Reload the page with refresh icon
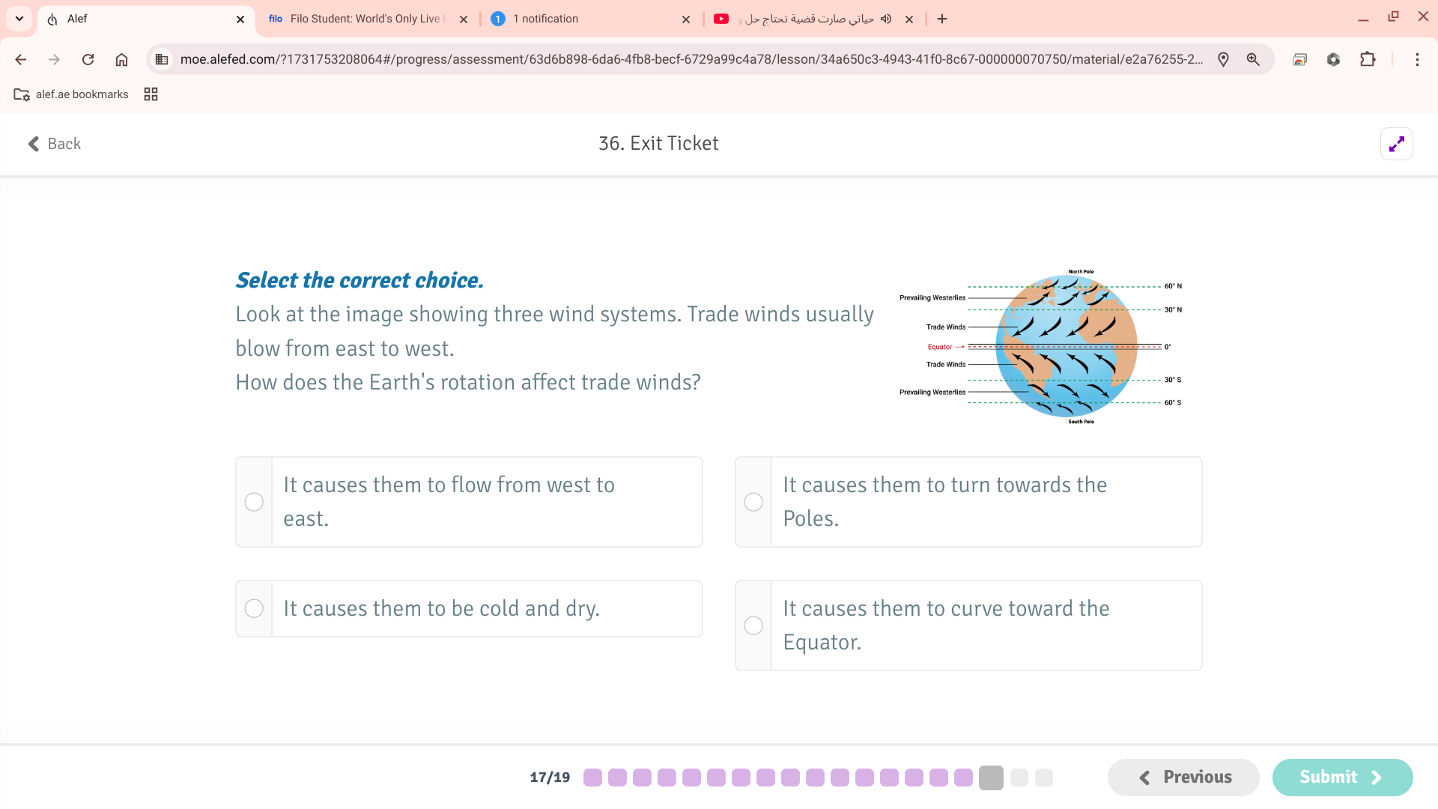Image resolution: width=1438 pixels, height=809 pixels. (88, 59)
